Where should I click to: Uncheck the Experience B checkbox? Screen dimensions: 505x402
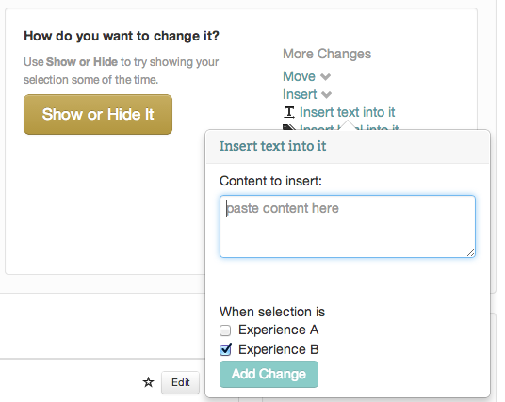coord(225,349)
